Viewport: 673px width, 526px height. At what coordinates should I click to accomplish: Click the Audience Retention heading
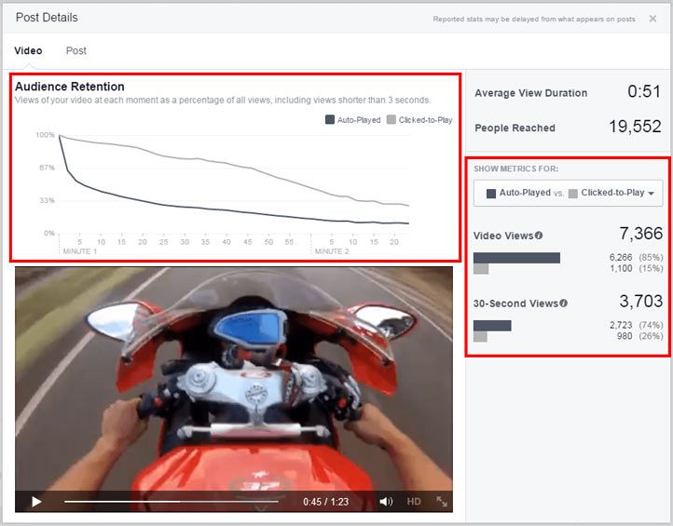[70, 87]
